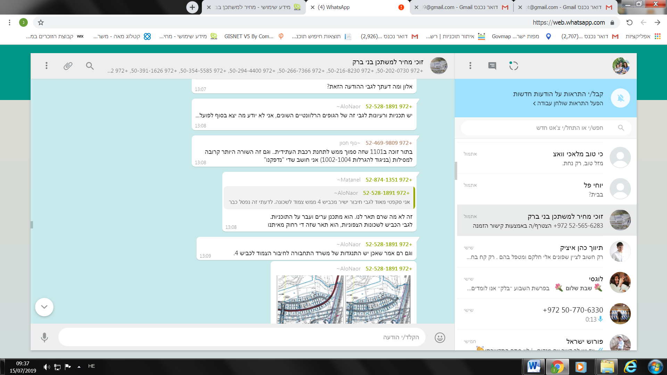Click muted bell notifications icon
The image size is (667, 375).
click(620, 98)
